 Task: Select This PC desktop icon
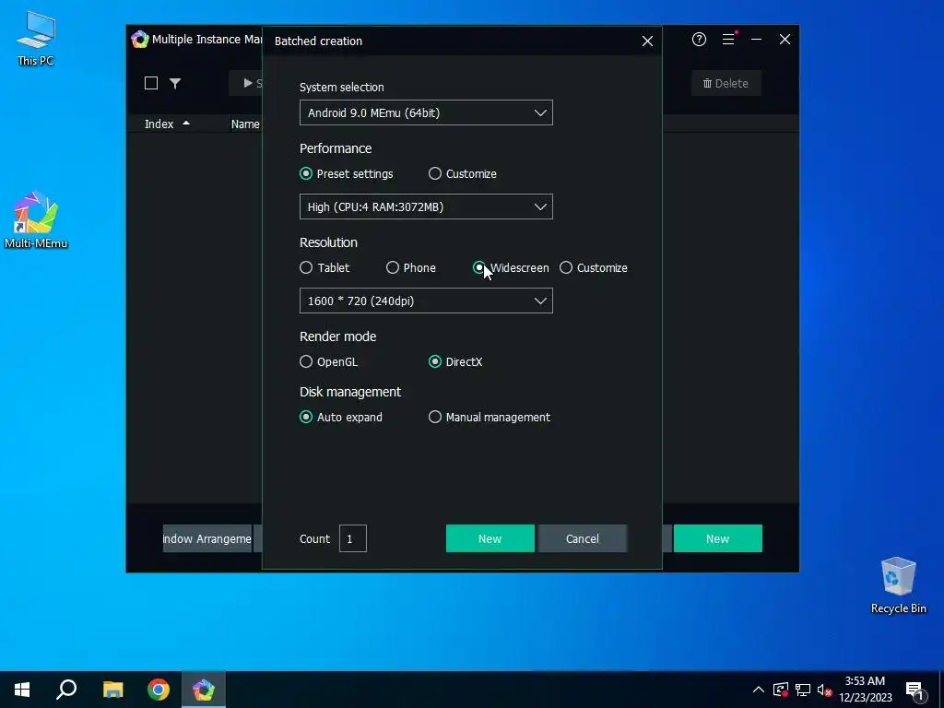tap(36, 39)
